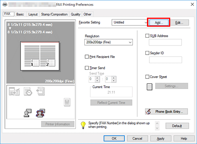Open the Resolution dropdown
This screenshot has height=144, width=197.
tap(108, 42)
